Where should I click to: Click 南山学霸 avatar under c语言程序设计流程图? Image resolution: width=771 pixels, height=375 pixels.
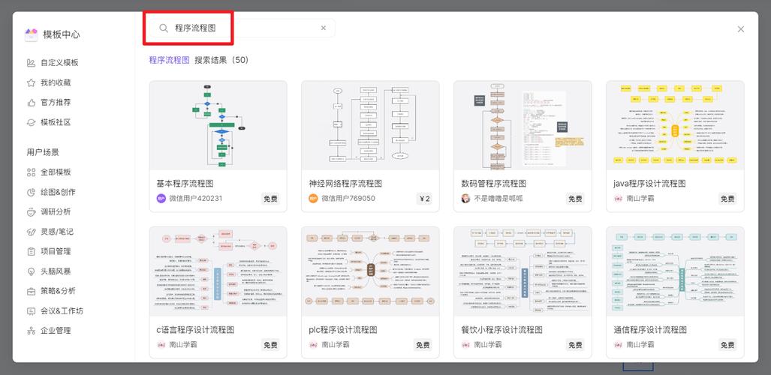(161, 344)
